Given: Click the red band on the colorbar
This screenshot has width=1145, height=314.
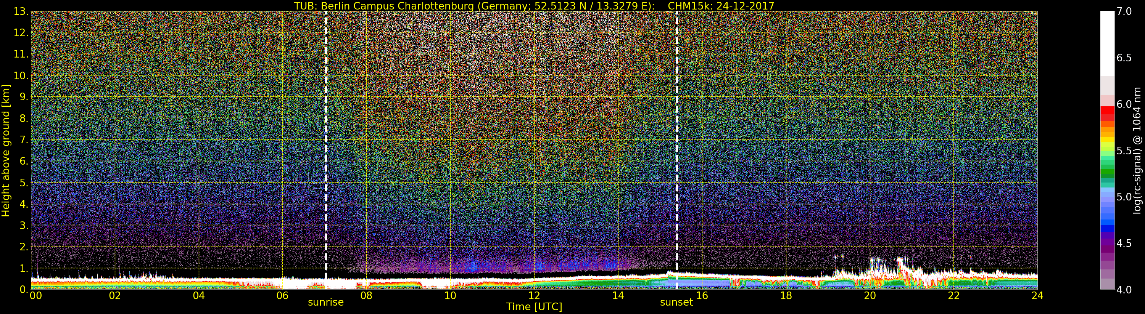Looking at the screenshot, I should click(1107, 111).
